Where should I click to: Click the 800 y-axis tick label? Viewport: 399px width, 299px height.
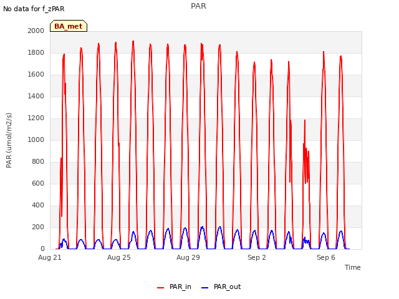coord(38,162)
